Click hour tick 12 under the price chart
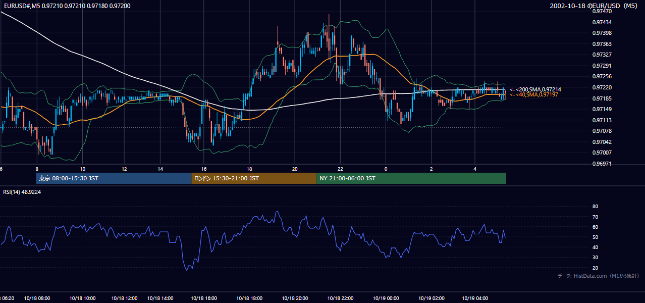This screenshot has width=645, height=303. click(124, 169)
